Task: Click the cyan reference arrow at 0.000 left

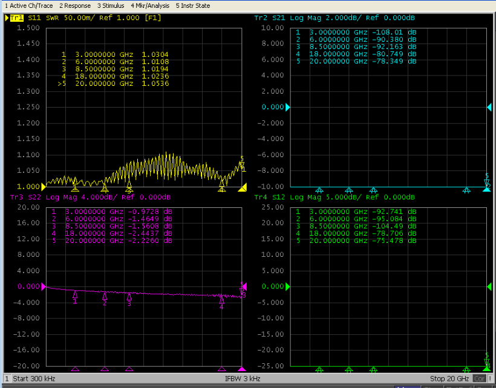Action: coord(288,107)
